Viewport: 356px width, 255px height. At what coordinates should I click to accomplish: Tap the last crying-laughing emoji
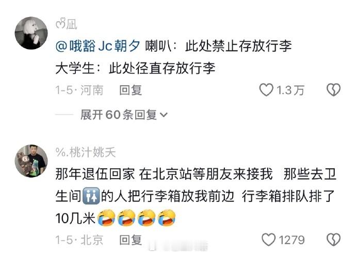pos(167,218)
